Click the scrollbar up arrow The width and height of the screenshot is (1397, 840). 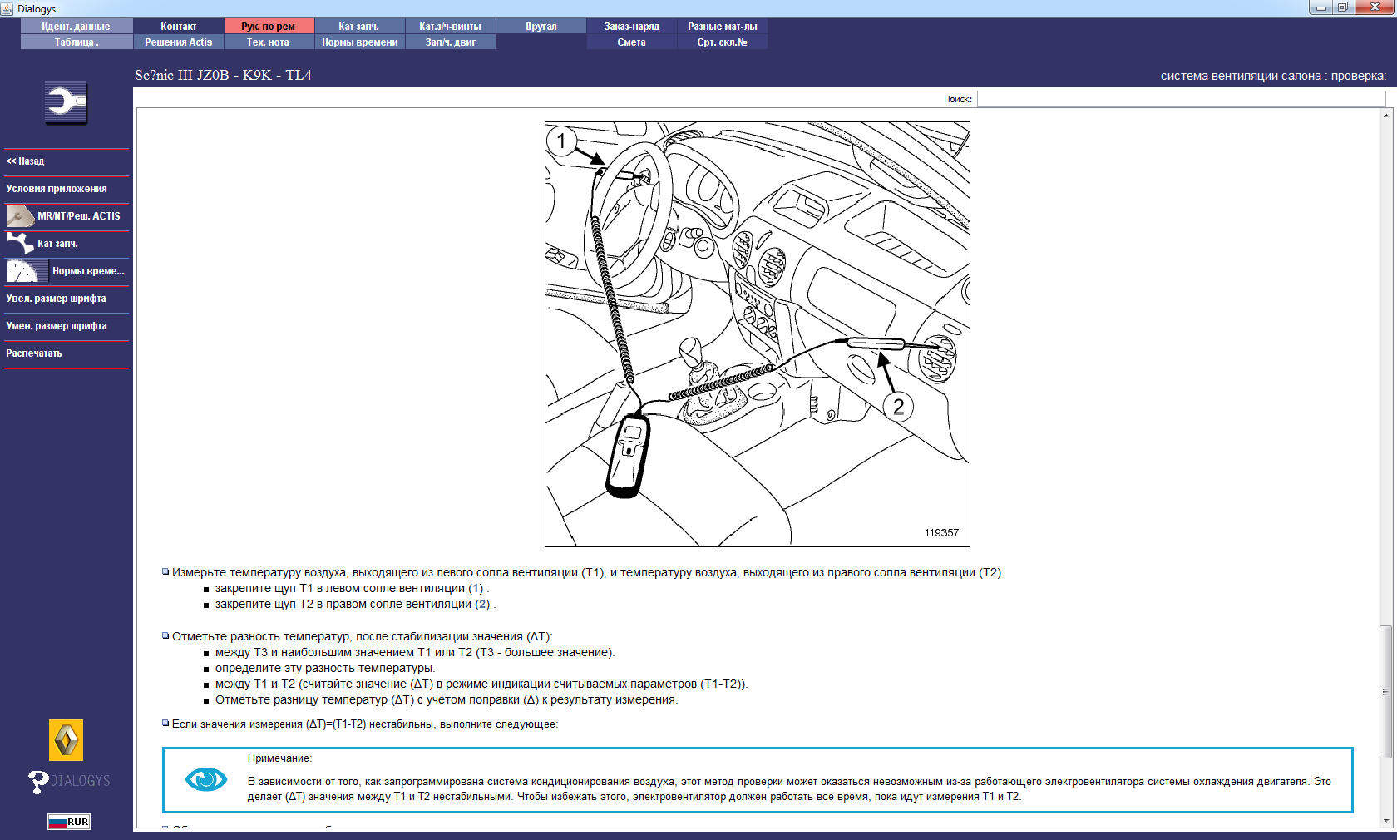click(x=1385, y=115)
